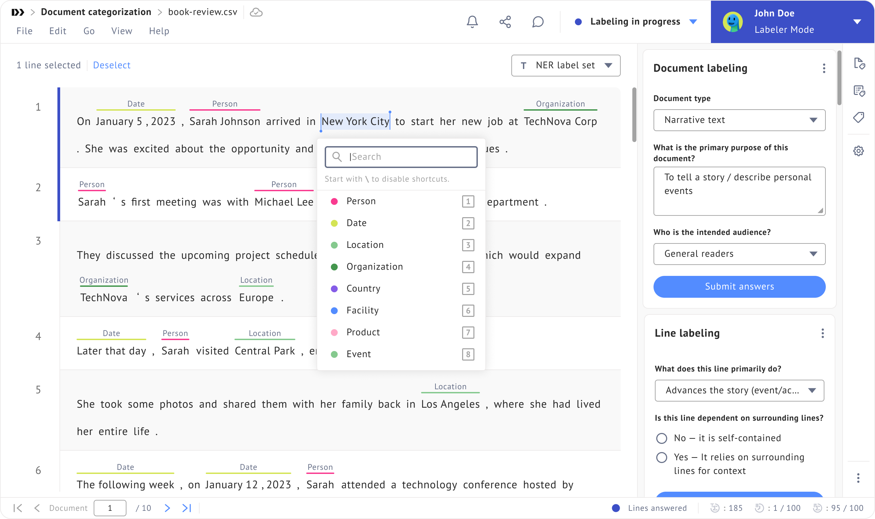Open the comments speech bubble icon
Viewport: 875px width, 519px height.
(538, 22)
